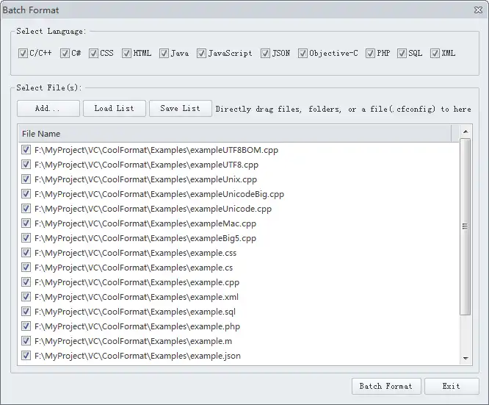Uncheck the example.php file checkbox
489x405 pixels.
[26, 326]
